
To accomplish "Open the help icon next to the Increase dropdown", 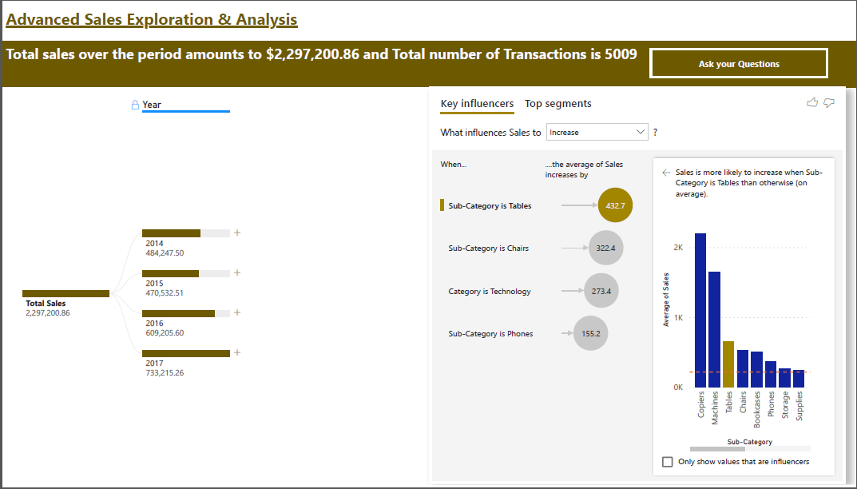I will 655,132.
